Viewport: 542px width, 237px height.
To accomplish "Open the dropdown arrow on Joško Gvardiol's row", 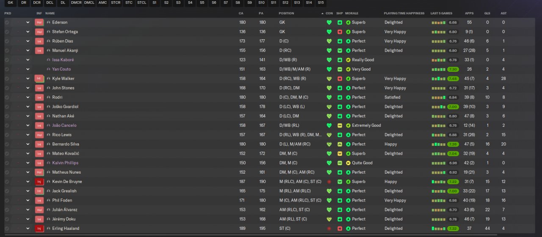I will (x=28, y=106).
